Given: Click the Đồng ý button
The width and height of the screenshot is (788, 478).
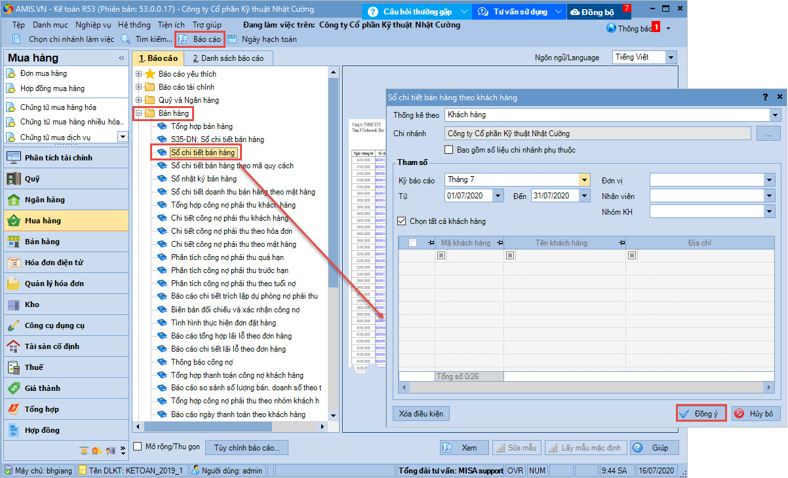Looking at the screenshot, I should [701, 414].
